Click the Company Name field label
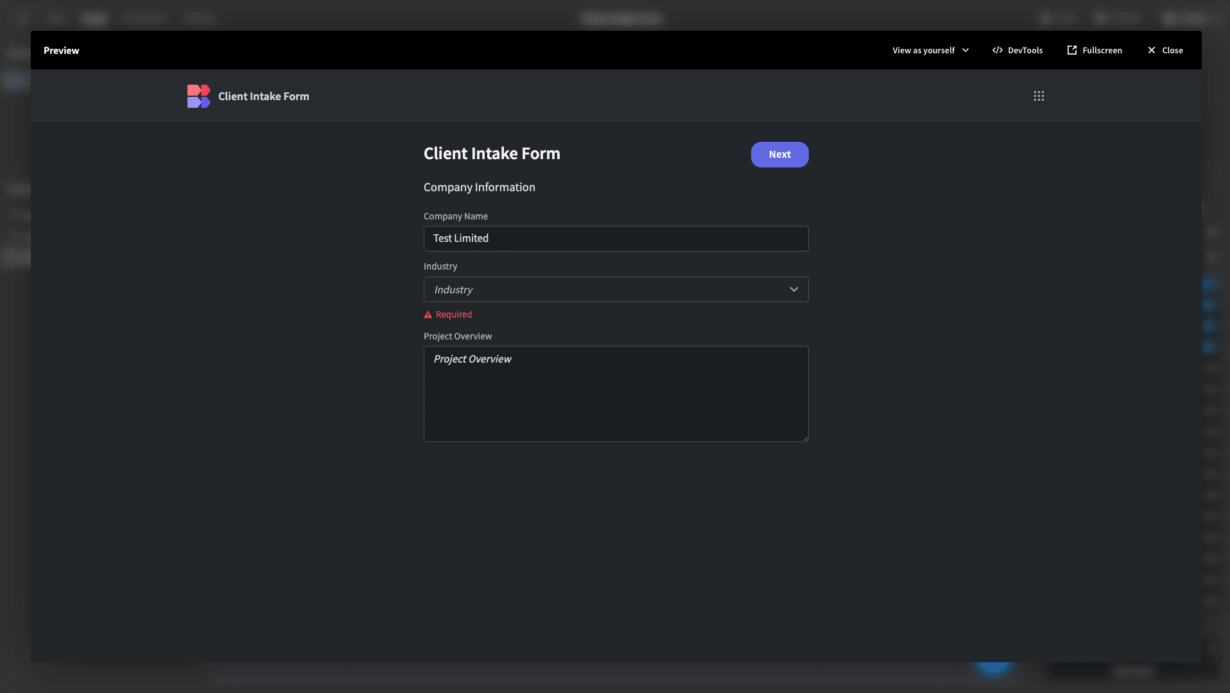The height and width of the screenshot is (693, 1230). [x=456, y=216]
